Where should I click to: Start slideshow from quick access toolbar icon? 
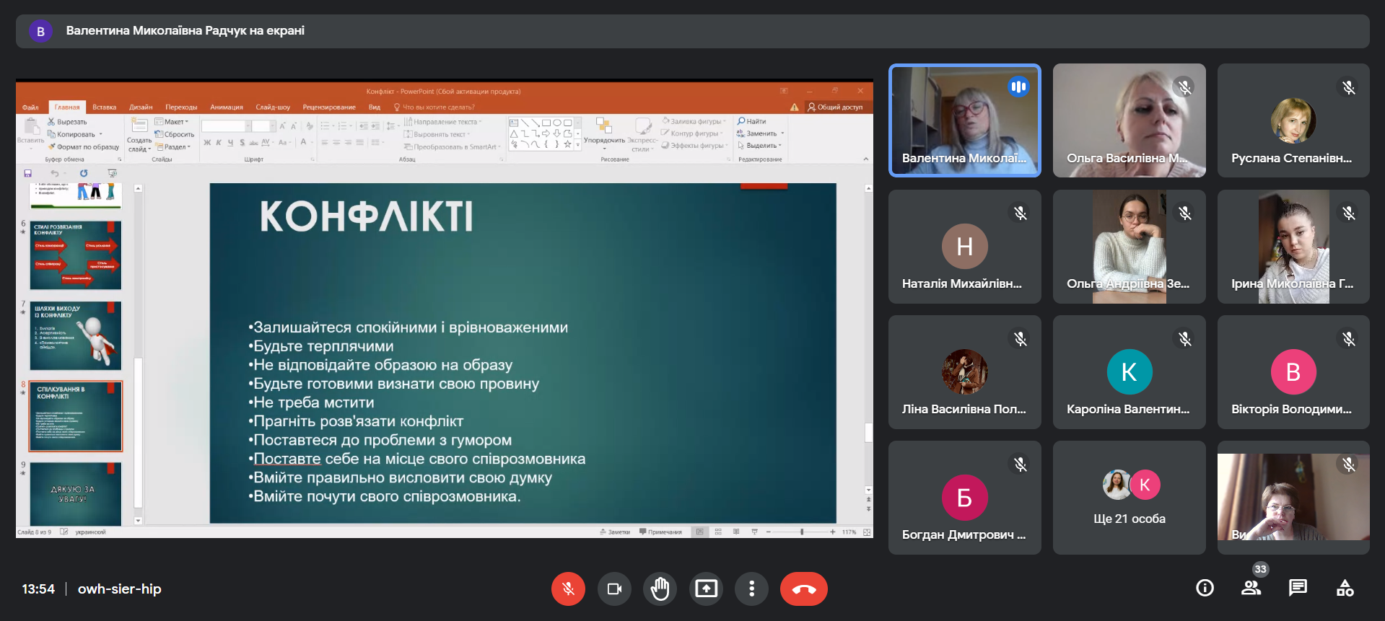112,173
